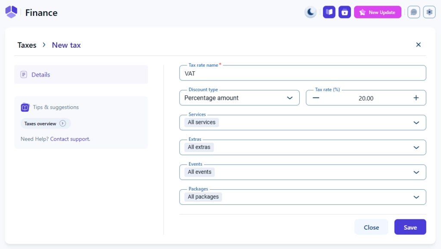441x249 pixels.
Task: Decrease the tax rate with the minus button
Action: pos(316,98)
